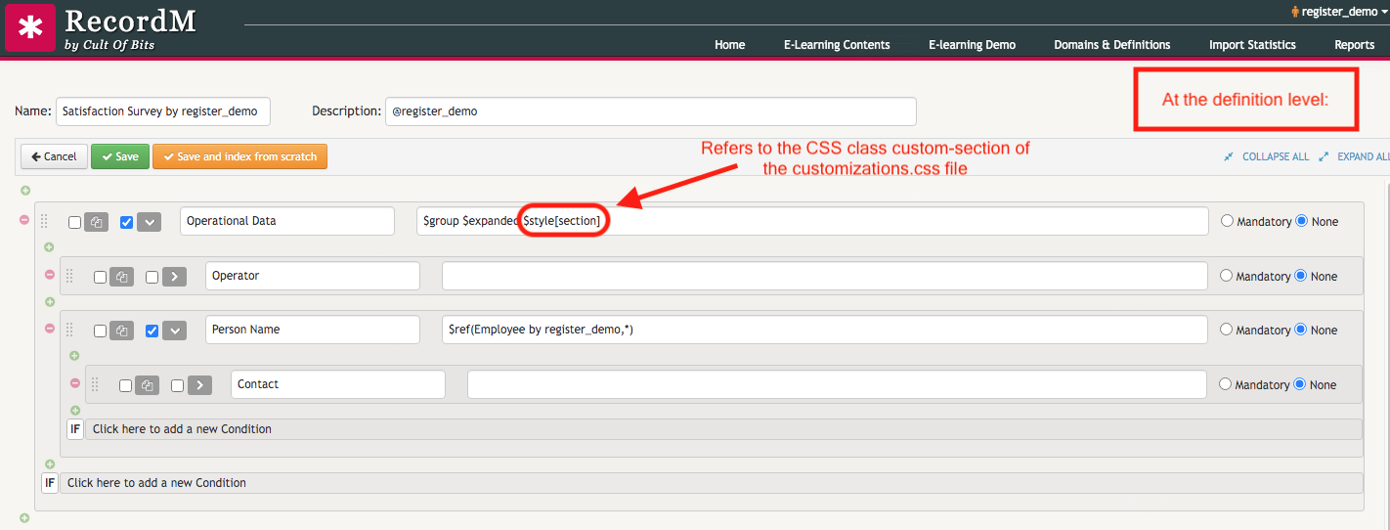
Task: Grab the drag handle of Person Name row
Action: click(69, 331)
